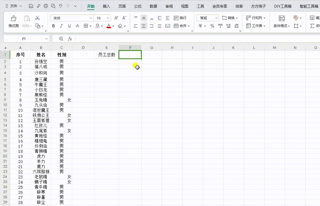Select column F header
The height and width of the screenshot is (206, 320).
pyautogui.click(x=130, y=48)
